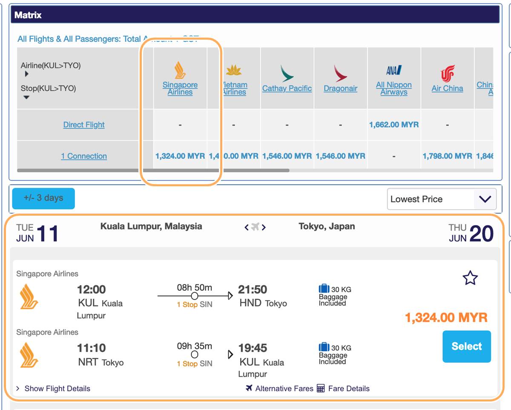
Task: Click the matrix horizontal scrollbar
Action: click(153, 170)
